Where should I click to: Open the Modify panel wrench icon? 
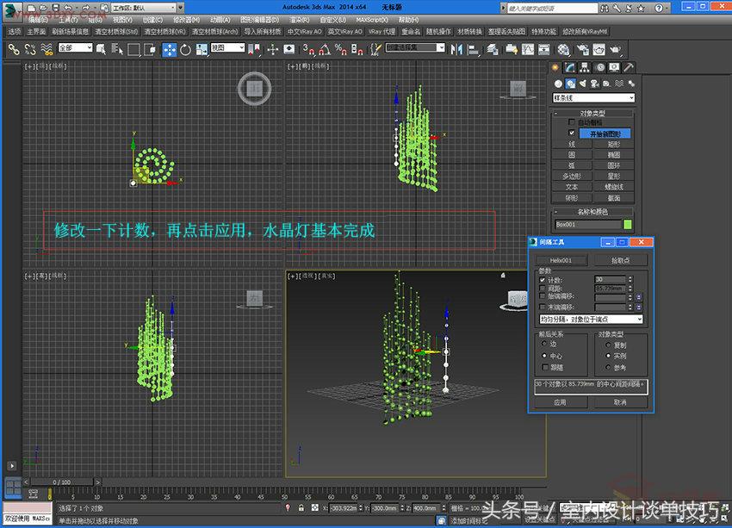[568, 68]
